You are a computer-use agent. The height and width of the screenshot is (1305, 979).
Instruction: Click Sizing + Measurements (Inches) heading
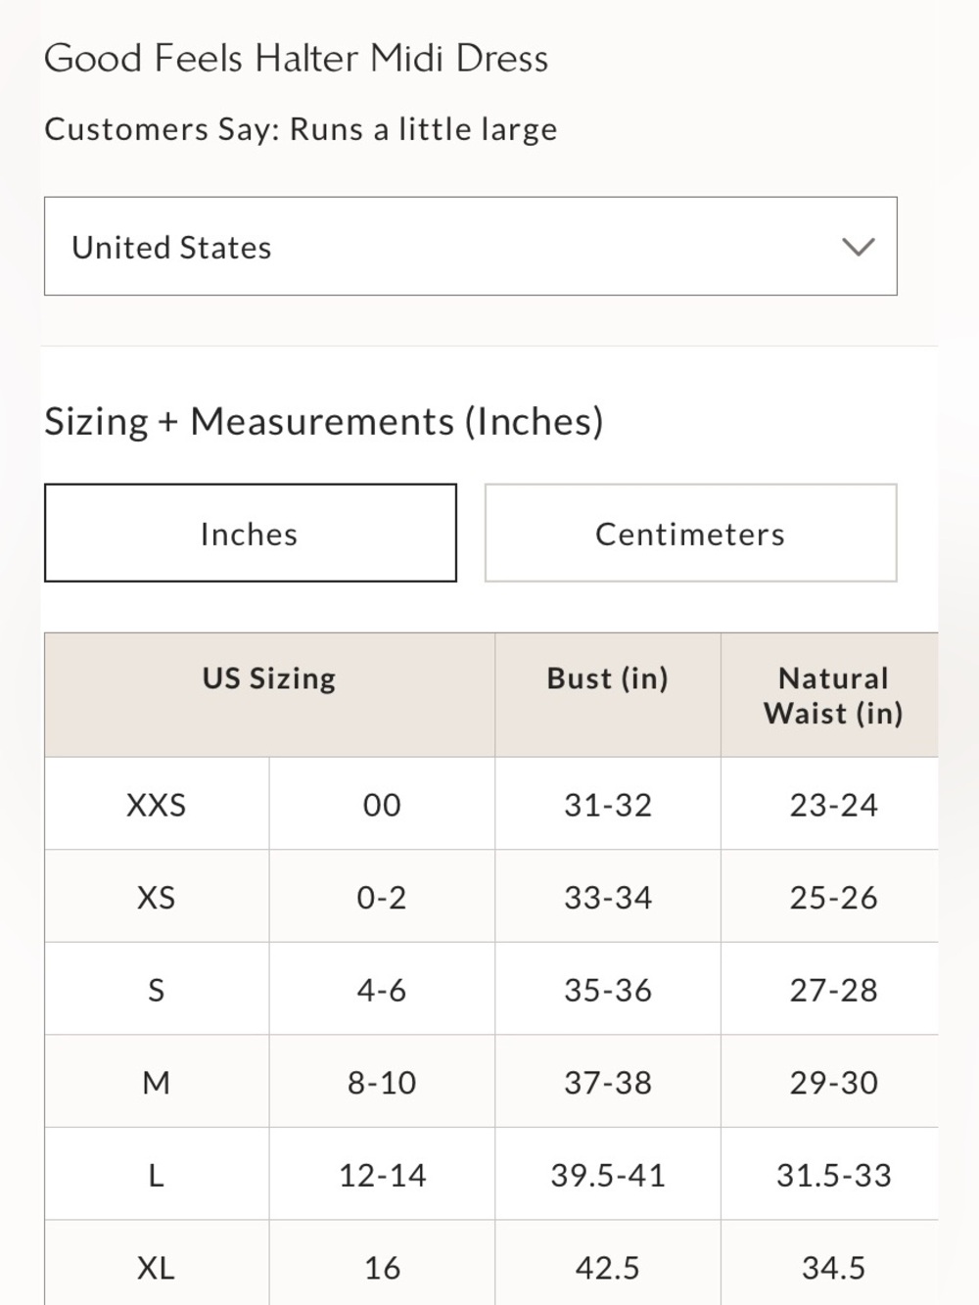pyautogui.click(x=324, y=422)
